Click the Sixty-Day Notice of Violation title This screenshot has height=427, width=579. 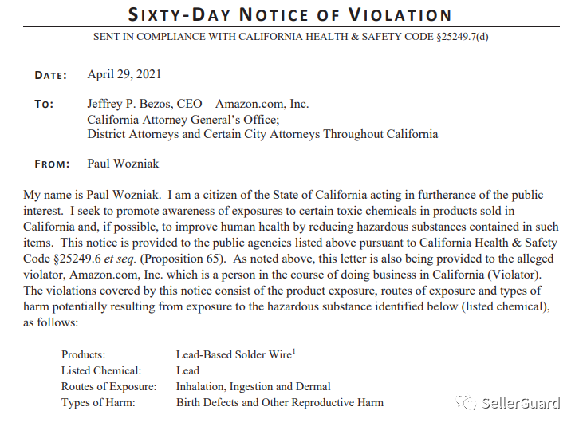click(289, 15)
